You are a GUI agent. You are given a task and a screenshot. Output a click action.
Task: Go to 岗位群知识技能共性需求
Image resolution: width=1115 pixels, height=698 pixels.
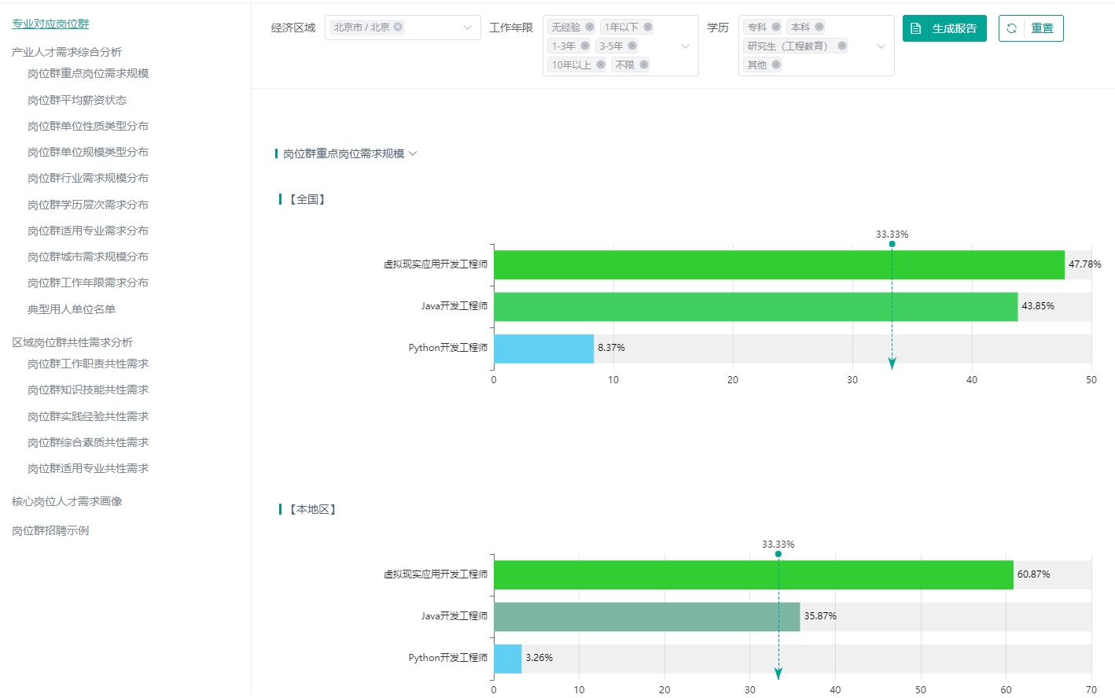pyautogui.click(x=88, y=390)
